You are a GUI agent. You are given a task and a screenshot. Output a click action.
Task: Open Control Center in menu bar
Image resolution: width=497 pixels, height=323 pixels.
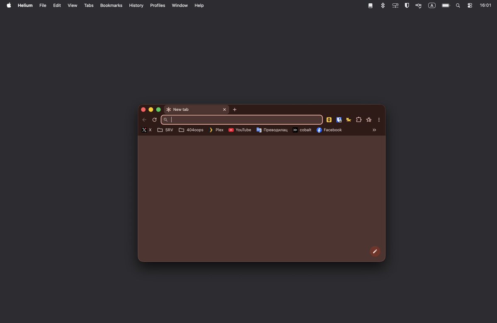pyautogui.click(x=470, y=5)
